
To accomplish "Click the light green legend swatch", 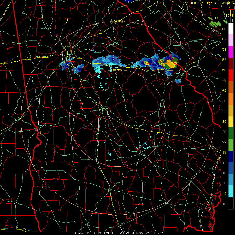I will point(231,144).
